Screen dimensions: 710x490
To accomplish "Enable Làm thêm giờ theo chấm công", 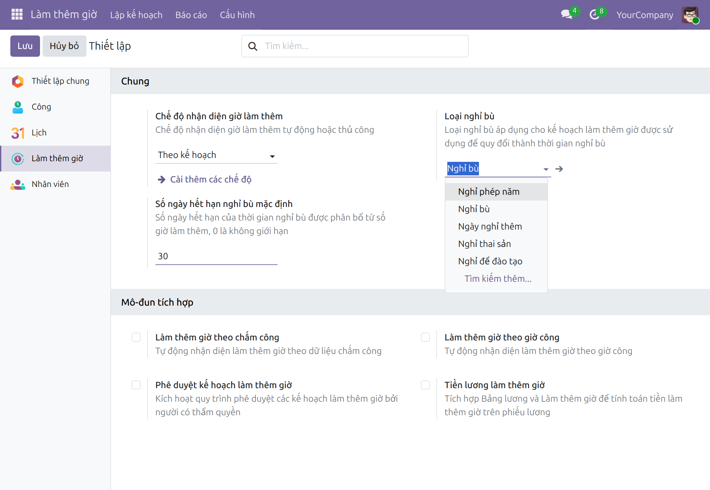I will tap(136, 337).
